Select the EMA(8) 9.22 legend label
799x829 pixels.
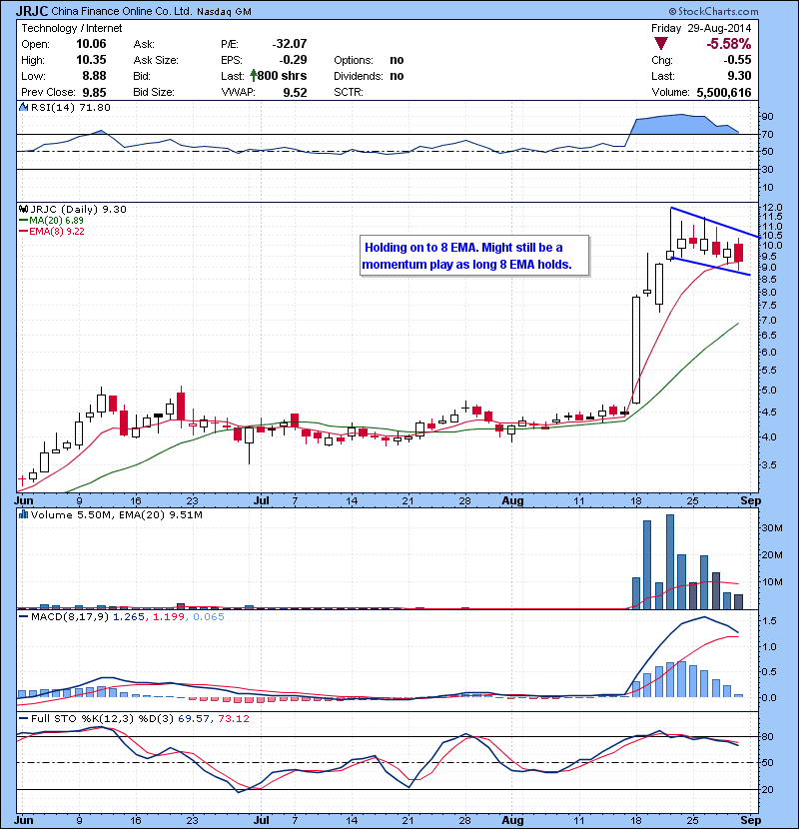coord(57,231)
